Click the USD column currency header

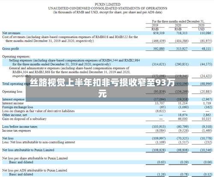point(201,29)
